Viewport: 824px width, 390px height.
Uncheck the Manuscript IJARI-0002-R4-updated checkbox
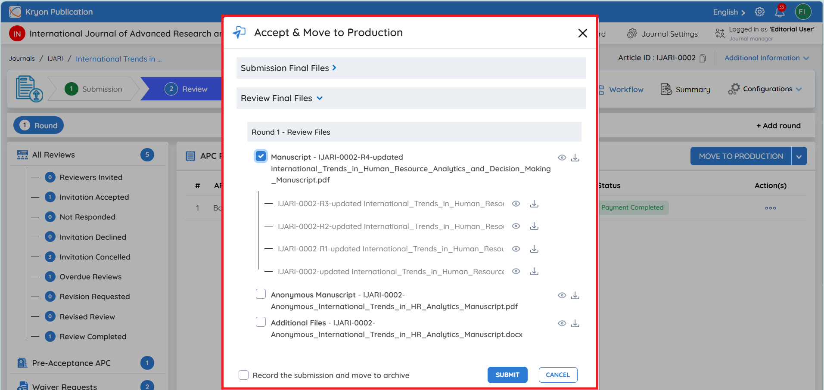(x=261, y=156)
